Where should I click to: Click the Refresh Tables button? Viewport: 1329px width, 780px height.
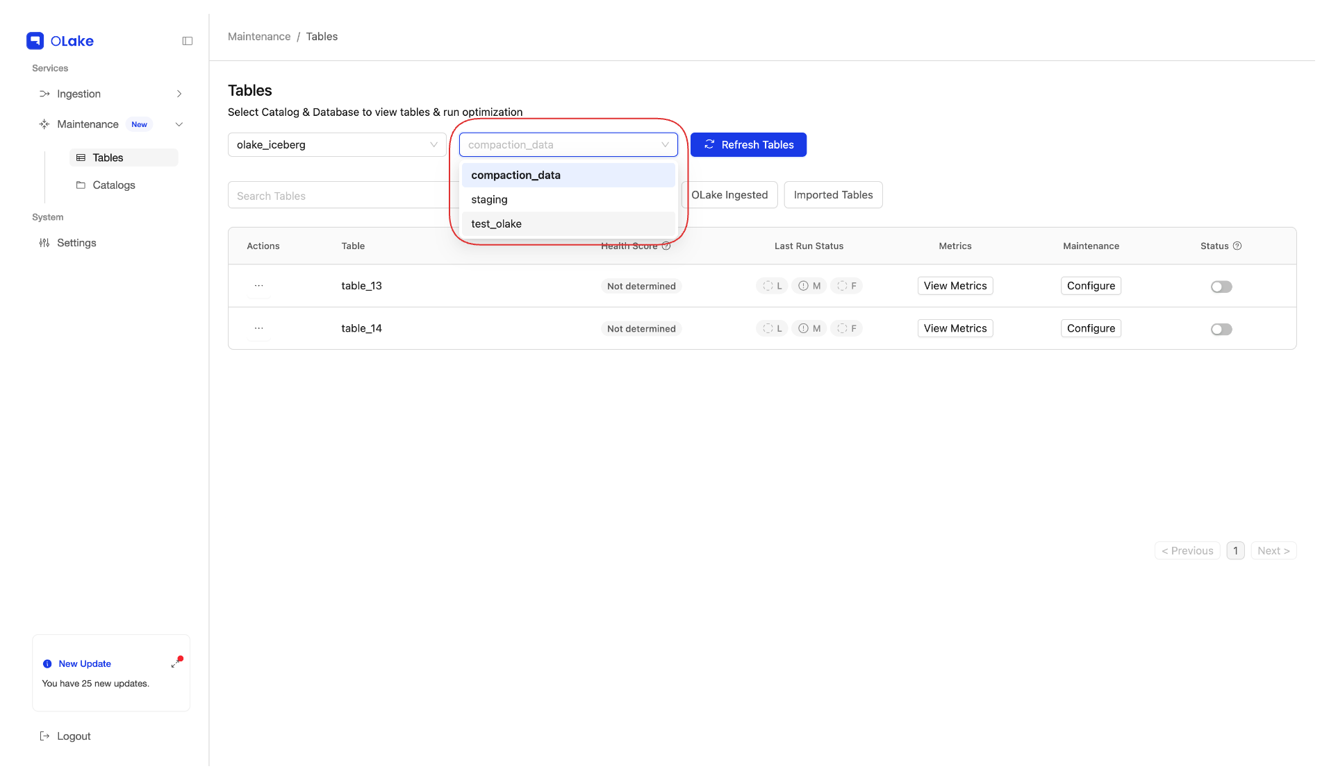748,144
